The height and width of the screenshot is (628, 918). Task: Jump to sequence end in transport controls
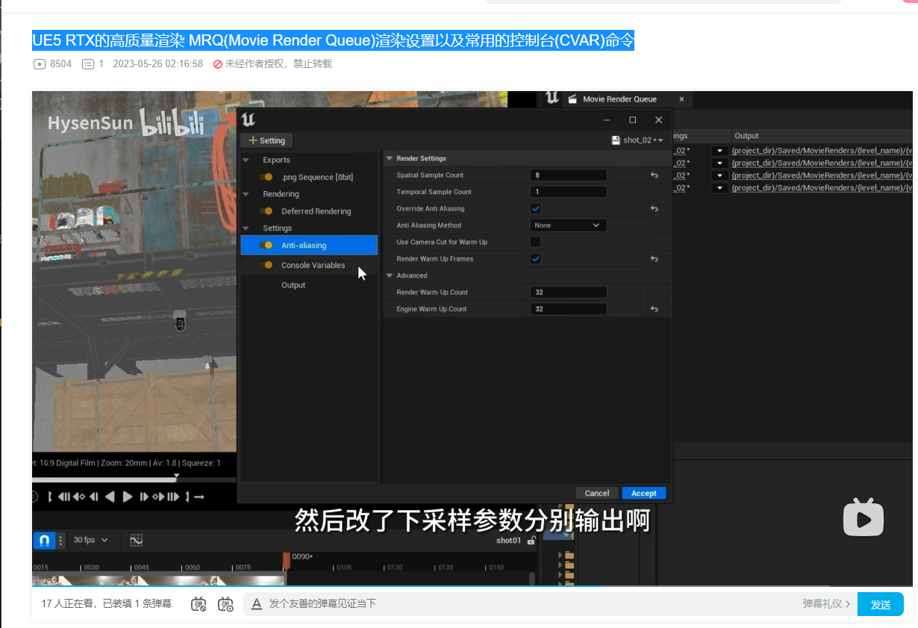coord(173,497)
